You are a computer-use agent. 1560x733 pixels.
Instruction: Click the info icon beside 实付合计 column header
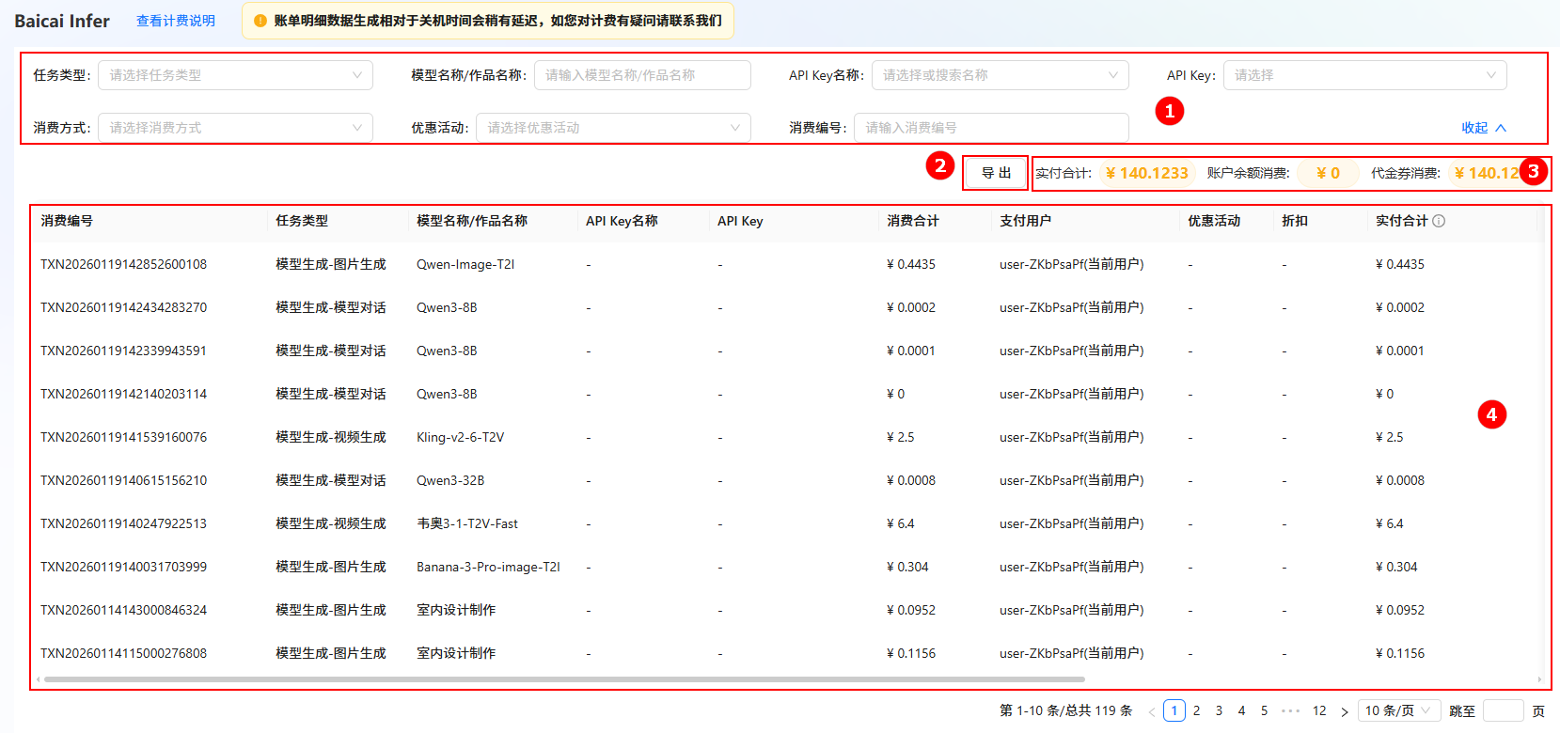click(1439, 221)
